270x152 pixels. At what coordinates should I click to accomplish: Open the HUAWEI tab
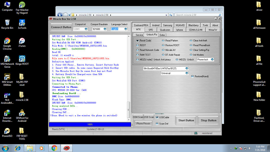point(180,25)
